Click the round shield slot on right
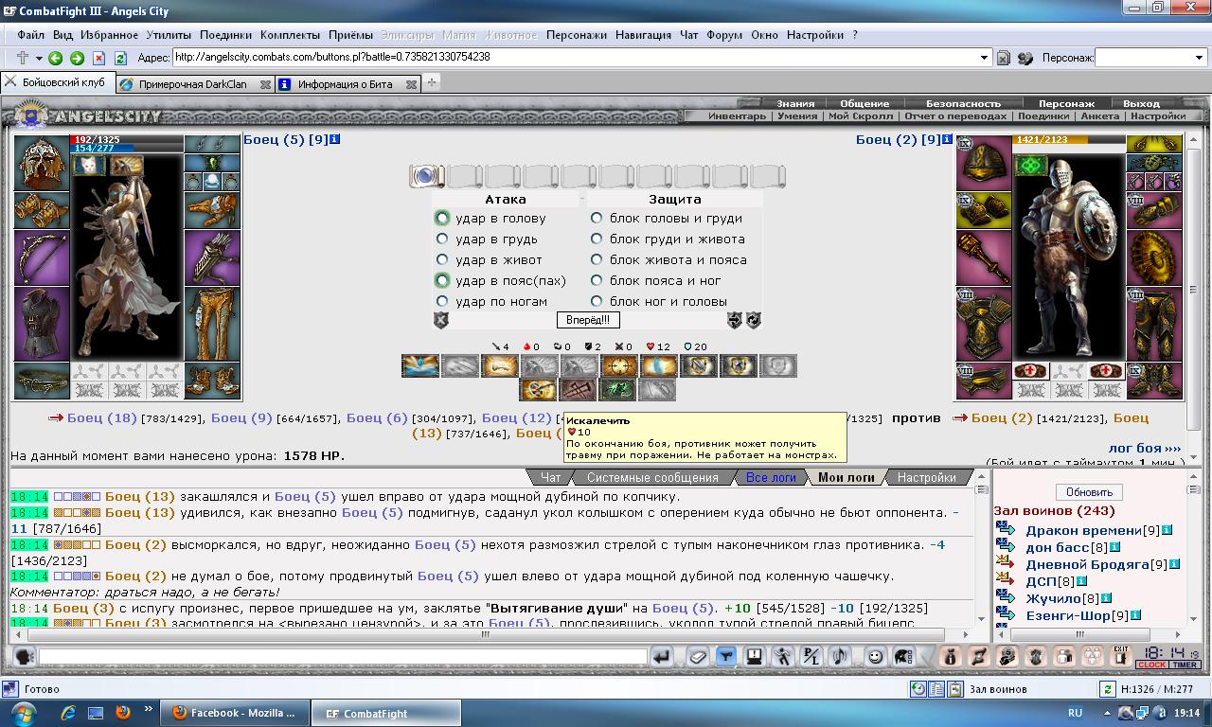1212x727 pixels. (1153, 257)
